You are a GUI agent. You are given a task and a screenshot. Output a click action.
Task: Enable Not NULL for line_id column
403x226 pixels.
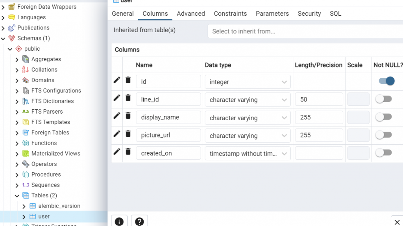click(x=383, y=99)
